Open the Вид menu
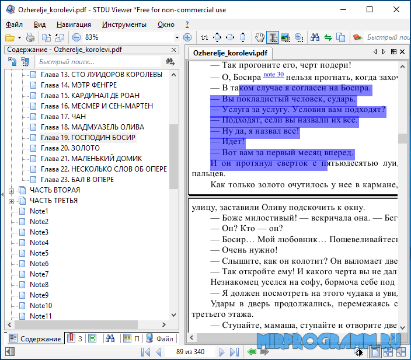 tap(40, 25)
